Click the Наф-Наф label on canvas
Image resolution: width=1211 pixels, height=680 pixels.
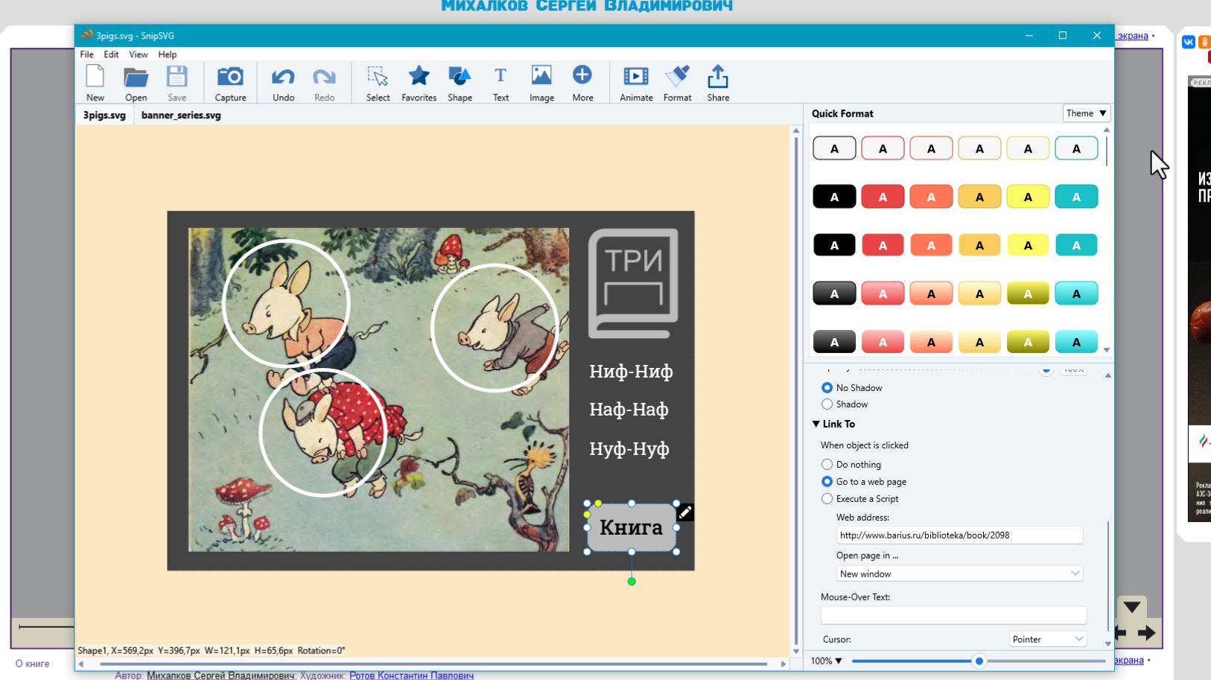tap(629, 409)
